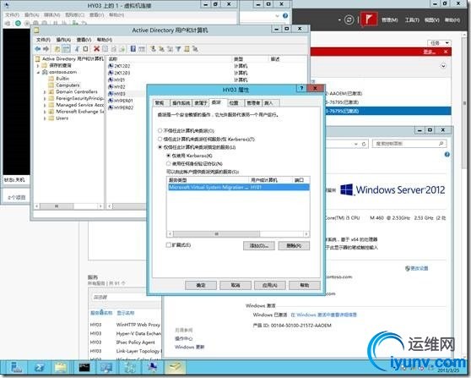471x378 pixels.
Task: Click the circular refresh icon in Server Manager
Action: point(349,19)
